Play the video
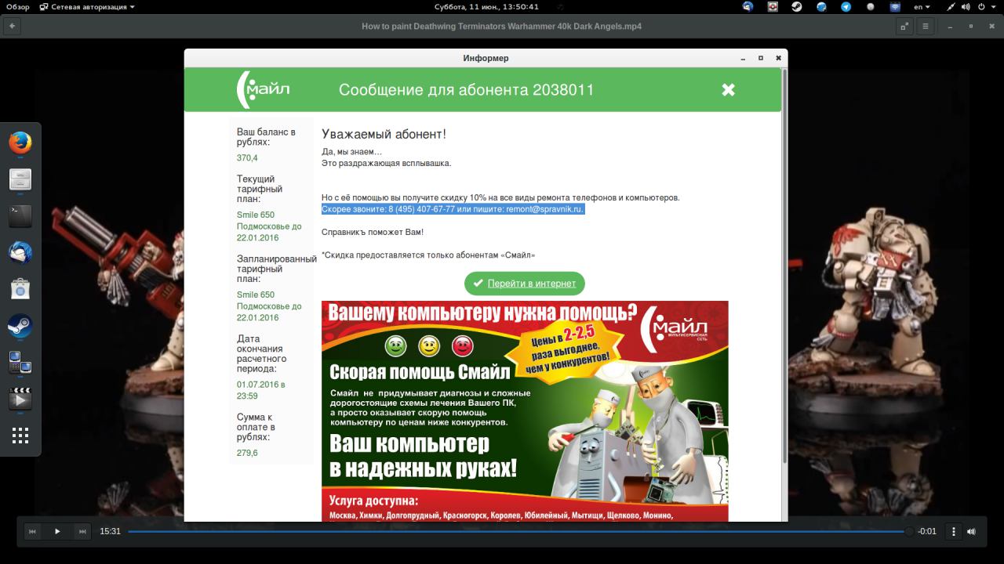1004x564 pixels. [x=57, y=531]
